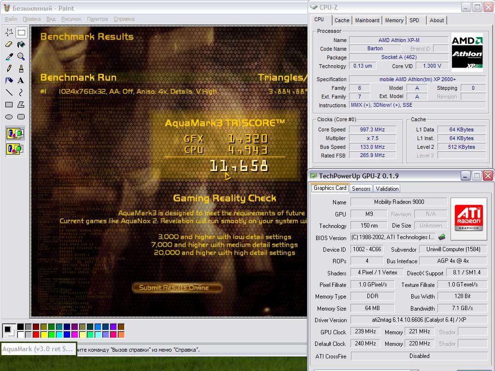
Task: Click the ATI CrossFire Disabled field
Action: 419,356
